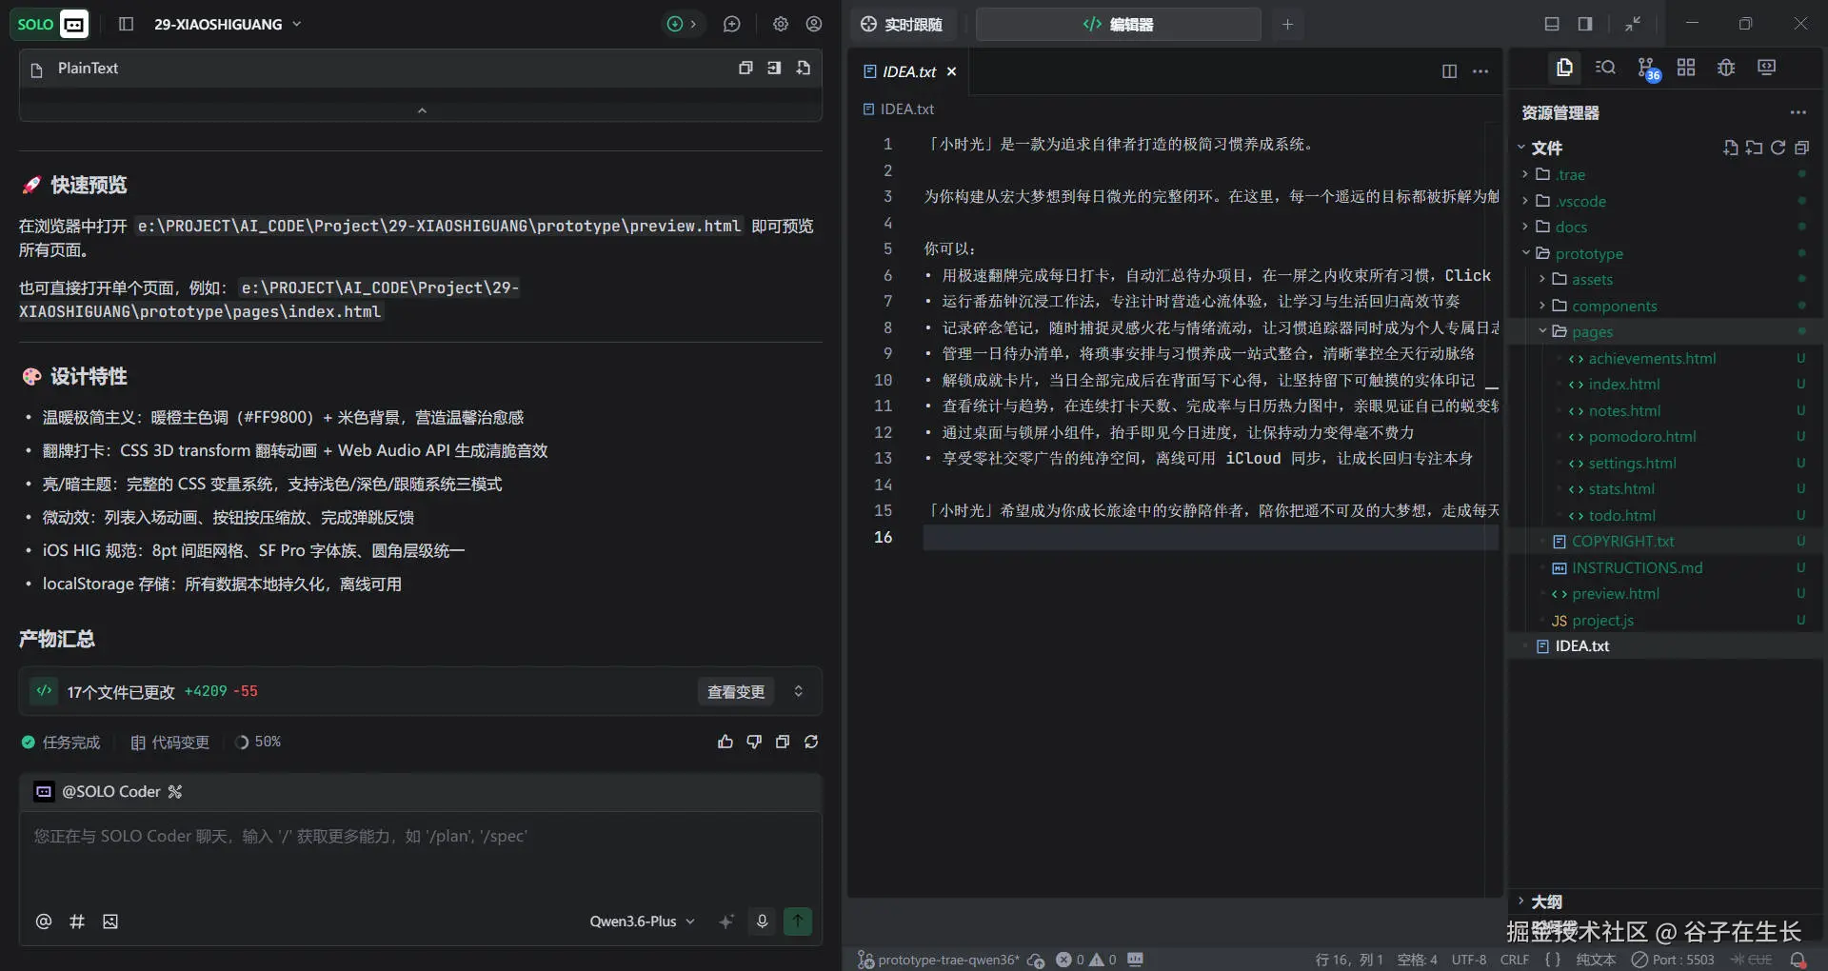Collapse the PlainText code block

(422, 110)
